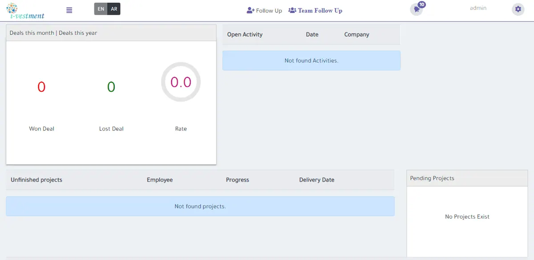534x260 pixels.
Task: Click the Employee column header
Action: [x=160, y=180]
